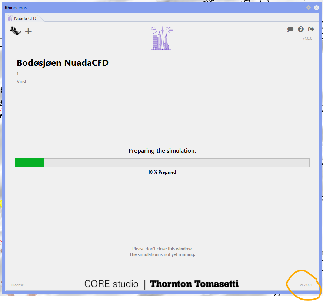The width and height of the screenshot is (323, 301).
Task: Click 'Please don't close this window.' notice
Action: [162, 249]
